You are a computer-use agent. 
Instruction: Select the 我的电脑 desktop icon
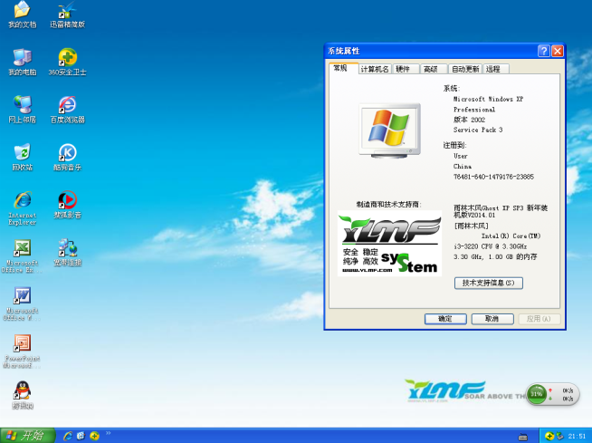click(x=23, y=63)
